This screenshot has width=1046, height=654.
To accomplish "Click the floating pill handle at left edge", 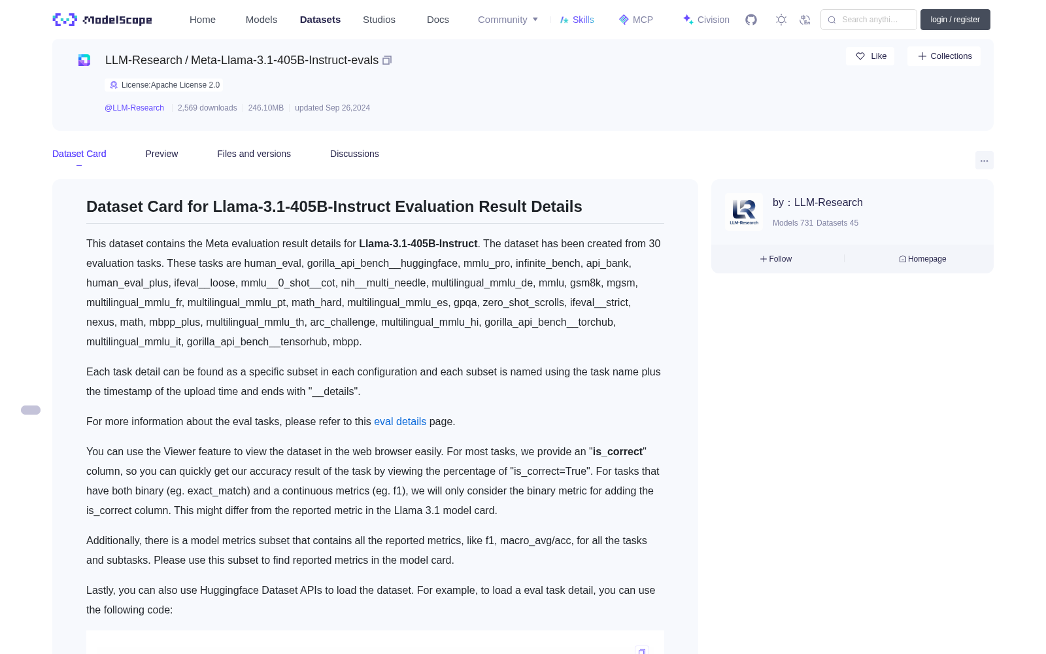I will pyautogui.click(x=31, y=410).
